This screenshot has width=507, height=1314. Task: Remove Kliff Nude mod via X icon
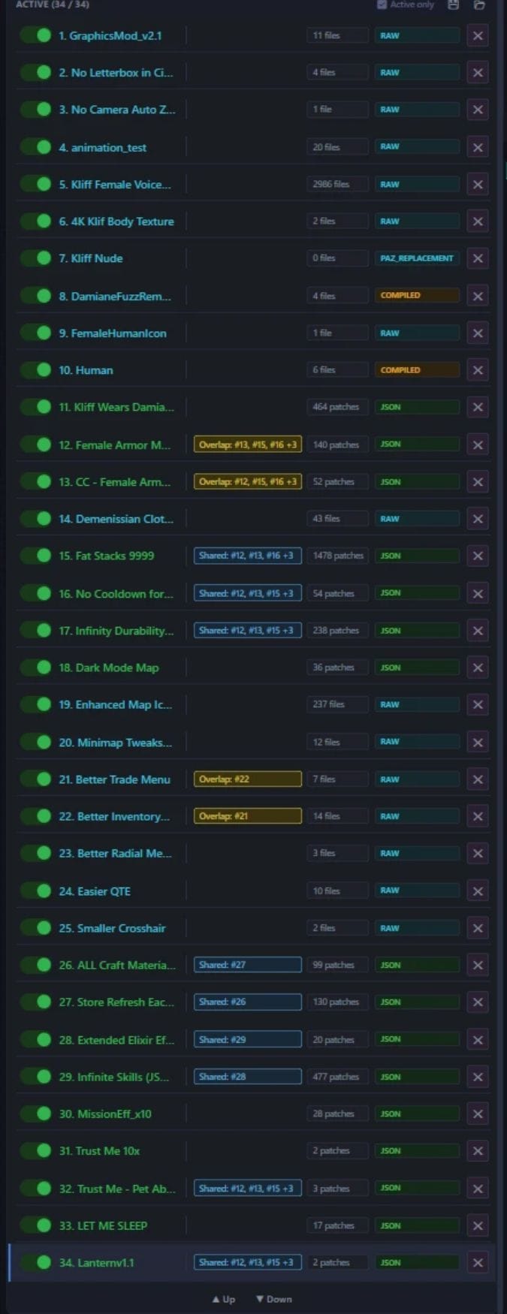coord(478,258)
